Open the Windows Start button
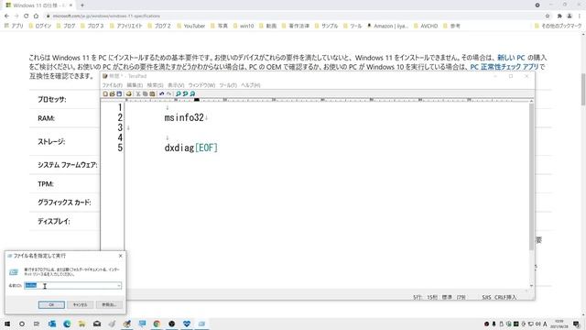The image size is (586, 330). [6, 324]
